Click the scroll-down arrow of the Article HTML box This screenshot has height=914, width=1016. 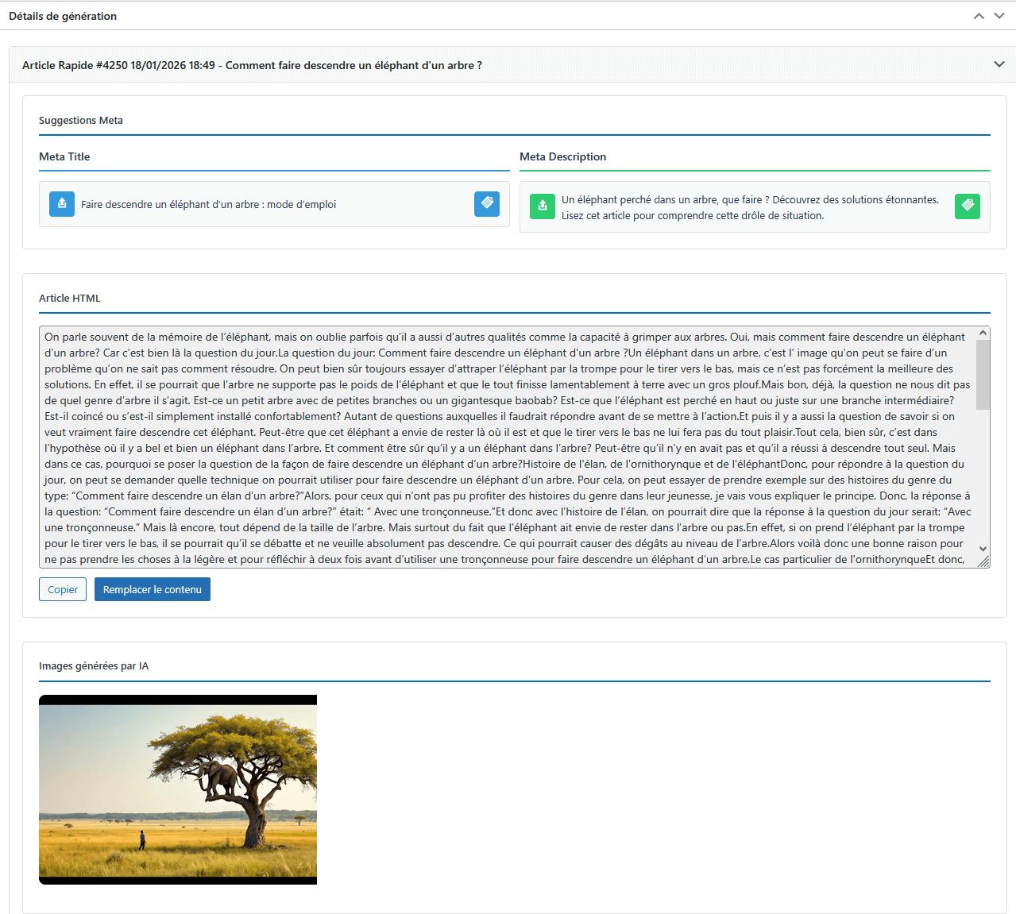982,549
